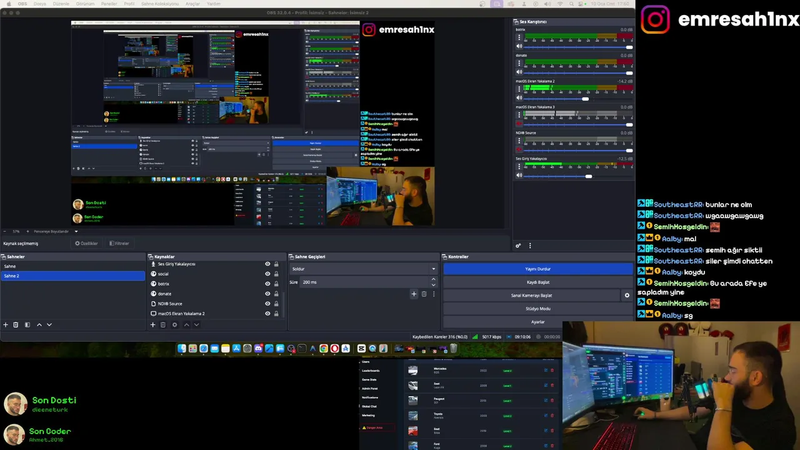Open Dosya menu in menu bar
This screenshot has height=450, width=800.
coord(40,4)
